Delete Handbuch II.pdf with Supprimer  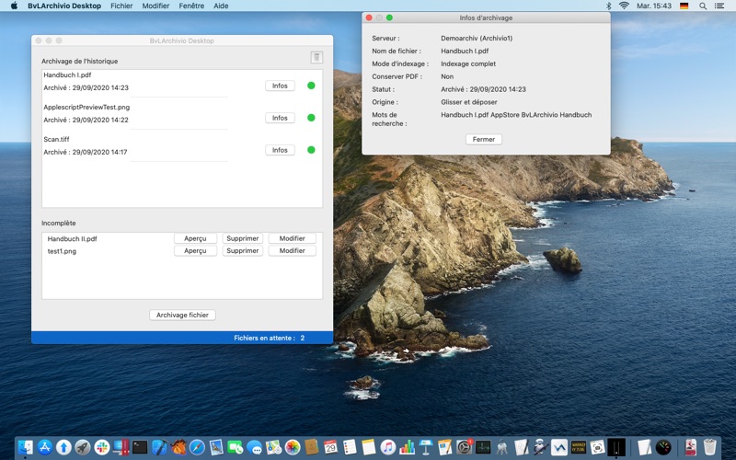pos(243,238)
